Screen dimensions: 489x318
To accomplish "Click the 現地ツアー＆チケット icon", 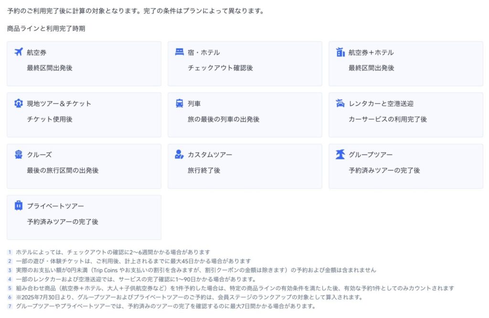I will pyautogui.click(x=19, y=103).
